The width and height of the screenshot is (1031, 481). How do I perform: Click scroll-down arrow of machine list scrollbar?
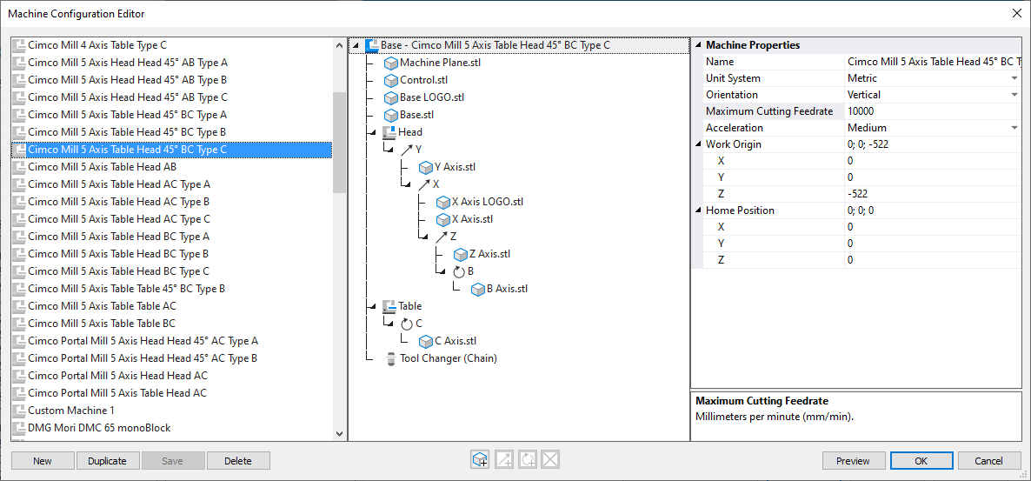339,434
